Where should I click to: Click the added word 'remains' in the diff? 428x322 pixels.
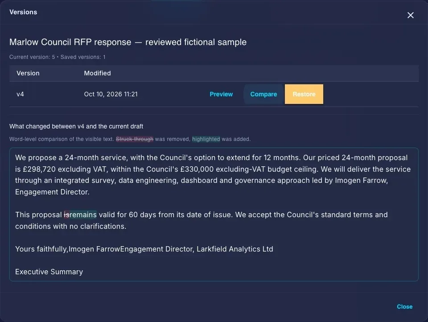click(83, 215)
